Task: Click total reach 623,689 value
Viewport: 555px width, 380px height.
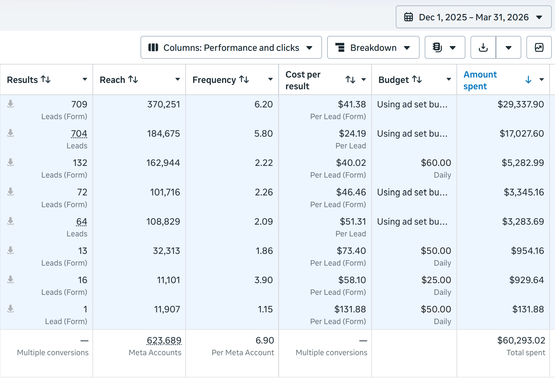Action: 164,341
